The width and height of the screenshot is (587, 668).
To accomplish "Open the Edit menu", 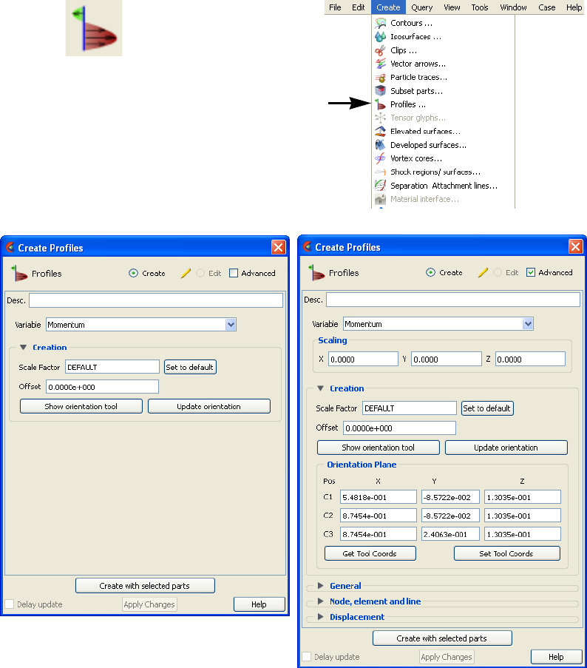I will click(x=358, y=7).
